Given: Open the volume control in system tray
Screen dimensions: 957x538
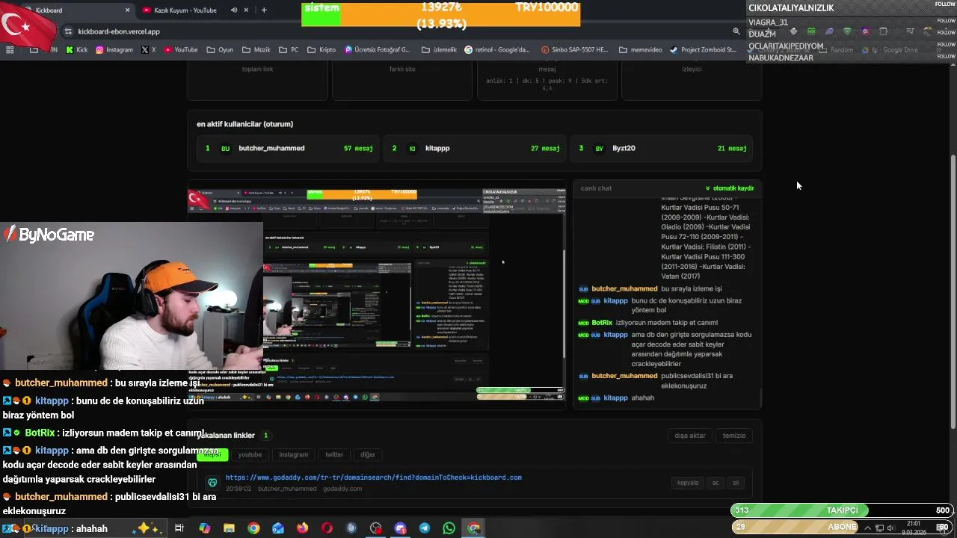Looking at the screenshot, I should [x=890, y=528].
